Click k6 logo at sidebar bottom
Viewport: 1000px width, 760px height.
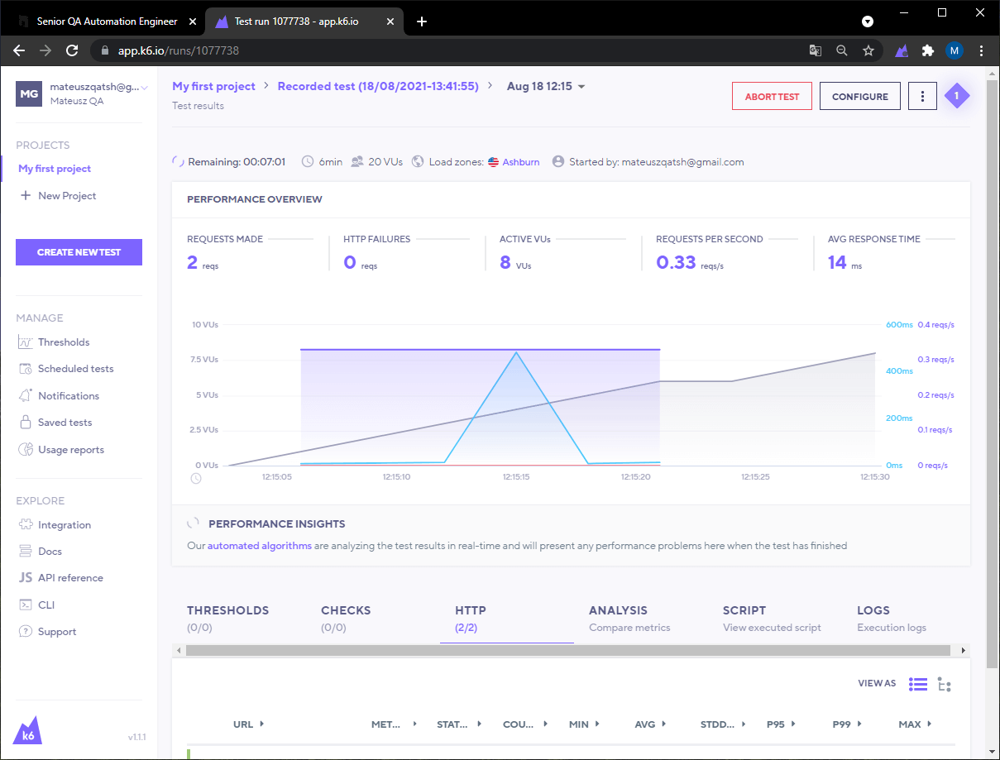(x=28, y=730)
